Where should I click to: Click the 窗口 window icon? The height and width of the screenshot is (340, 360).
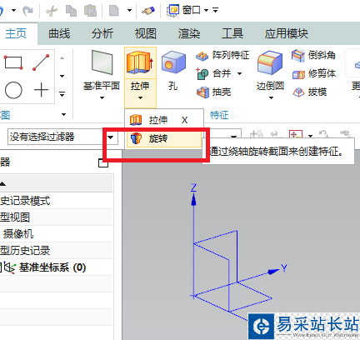click(173, 11)
